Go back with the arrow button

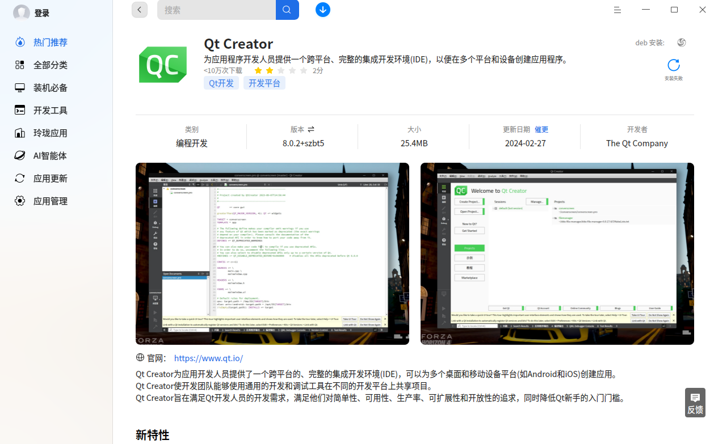(x=140, y=10)
